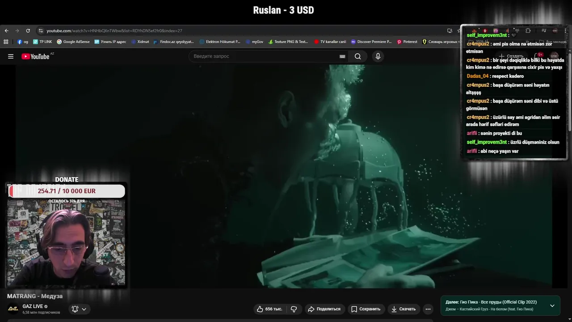The height and width of the screenshot is (322, 572).
Task: Click the donation goal progress bar
Action: pos(67,191)
